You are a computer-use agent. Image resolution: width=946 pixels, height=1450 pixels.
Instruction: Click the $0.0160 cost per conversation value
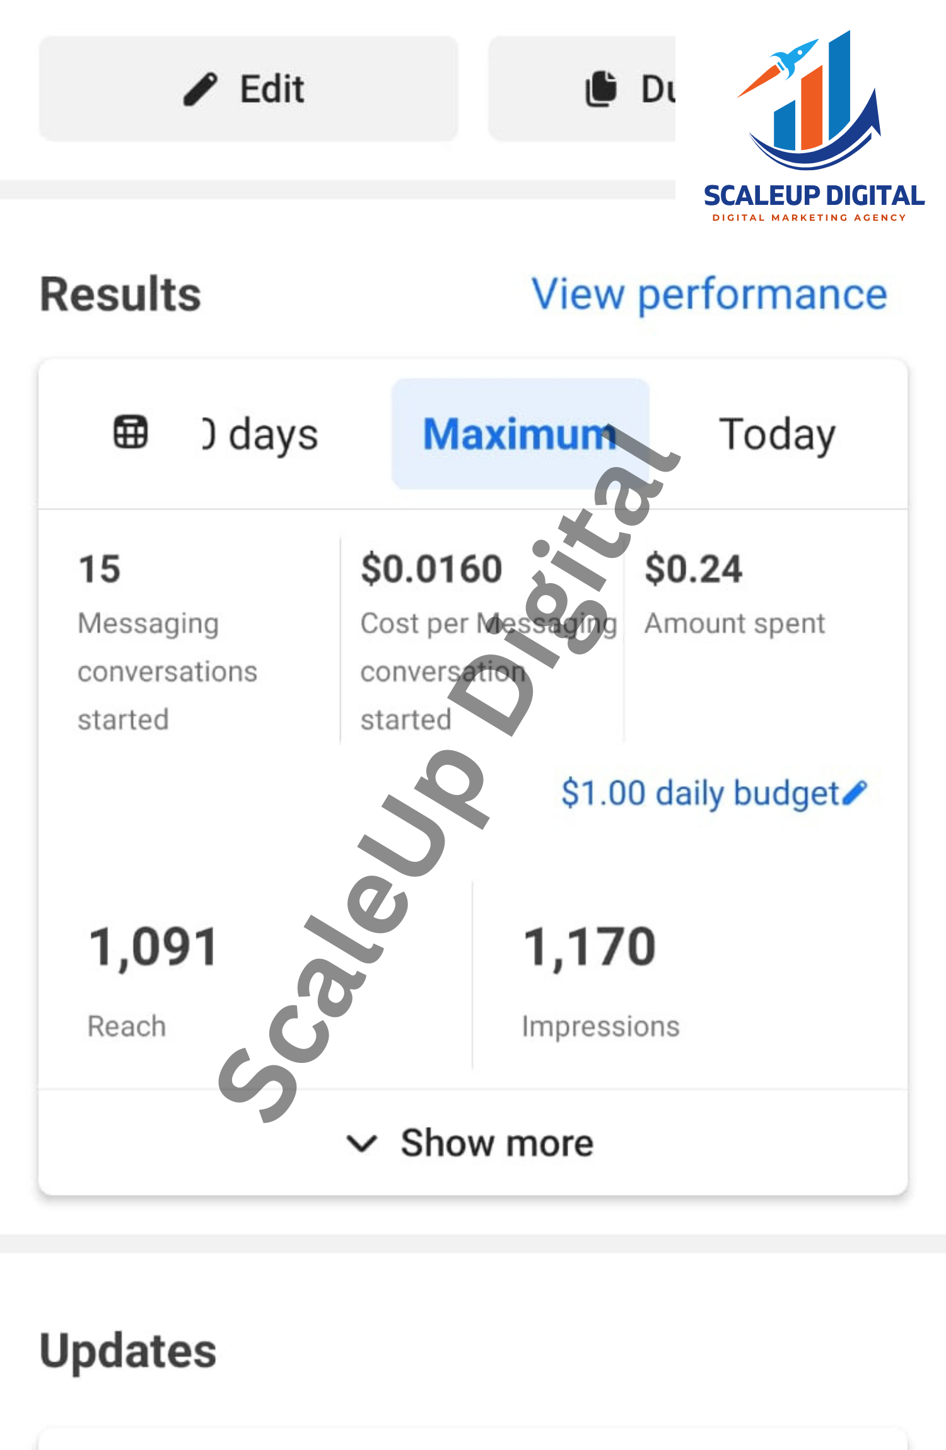[431, 569]
